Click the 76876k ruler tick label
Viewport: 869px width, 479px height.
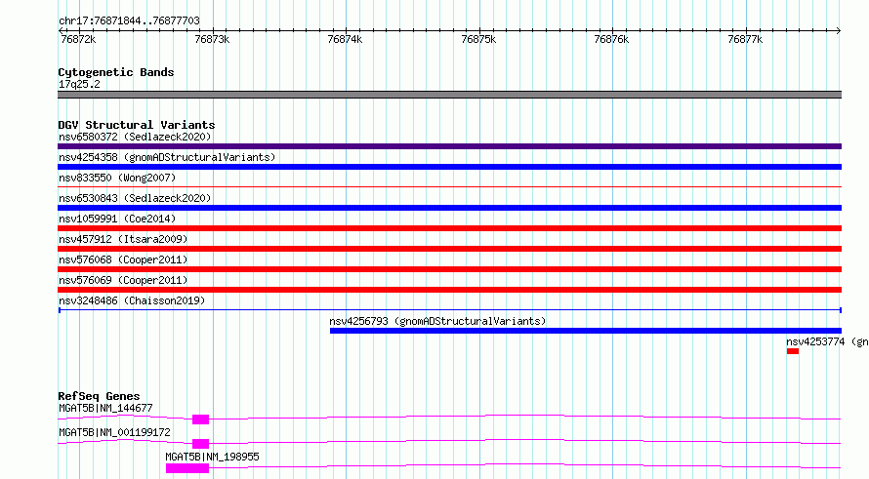click(x=611, y=39)
